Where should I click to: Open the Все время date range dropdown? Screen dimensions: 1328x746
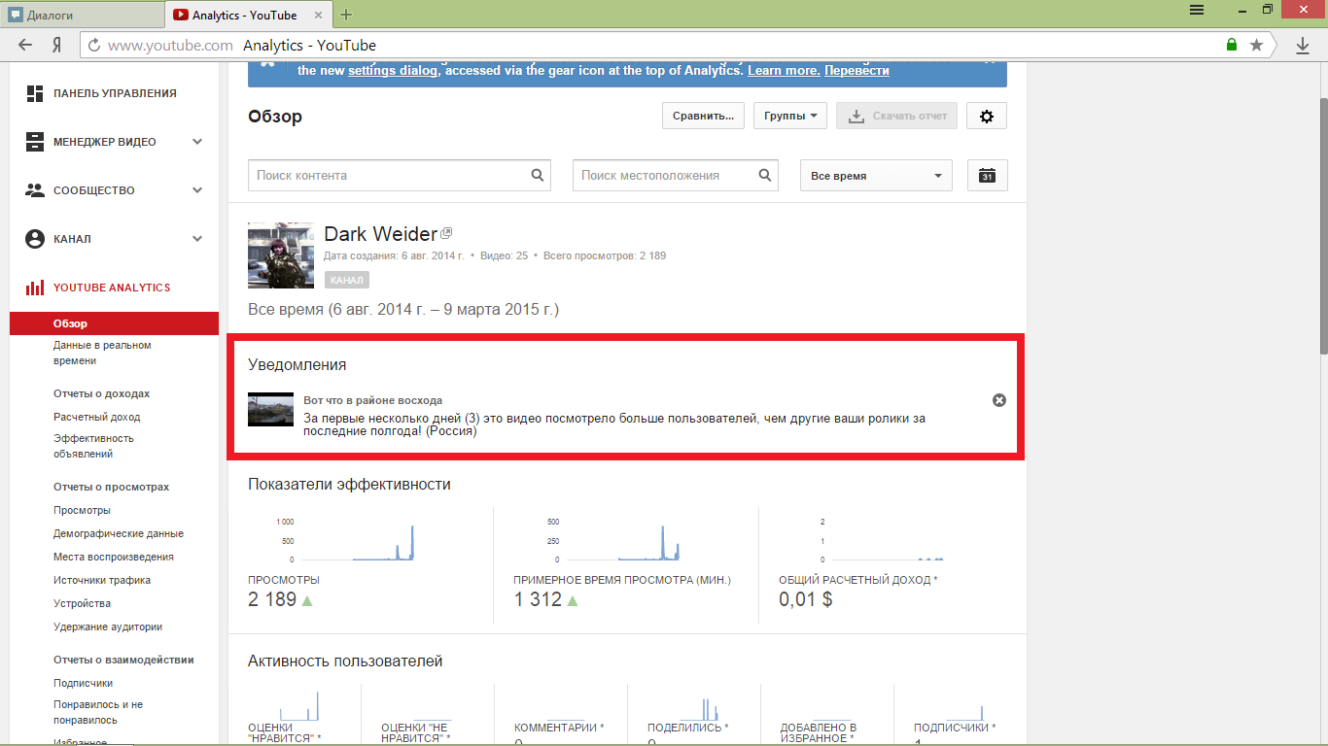tap(876, 176)
